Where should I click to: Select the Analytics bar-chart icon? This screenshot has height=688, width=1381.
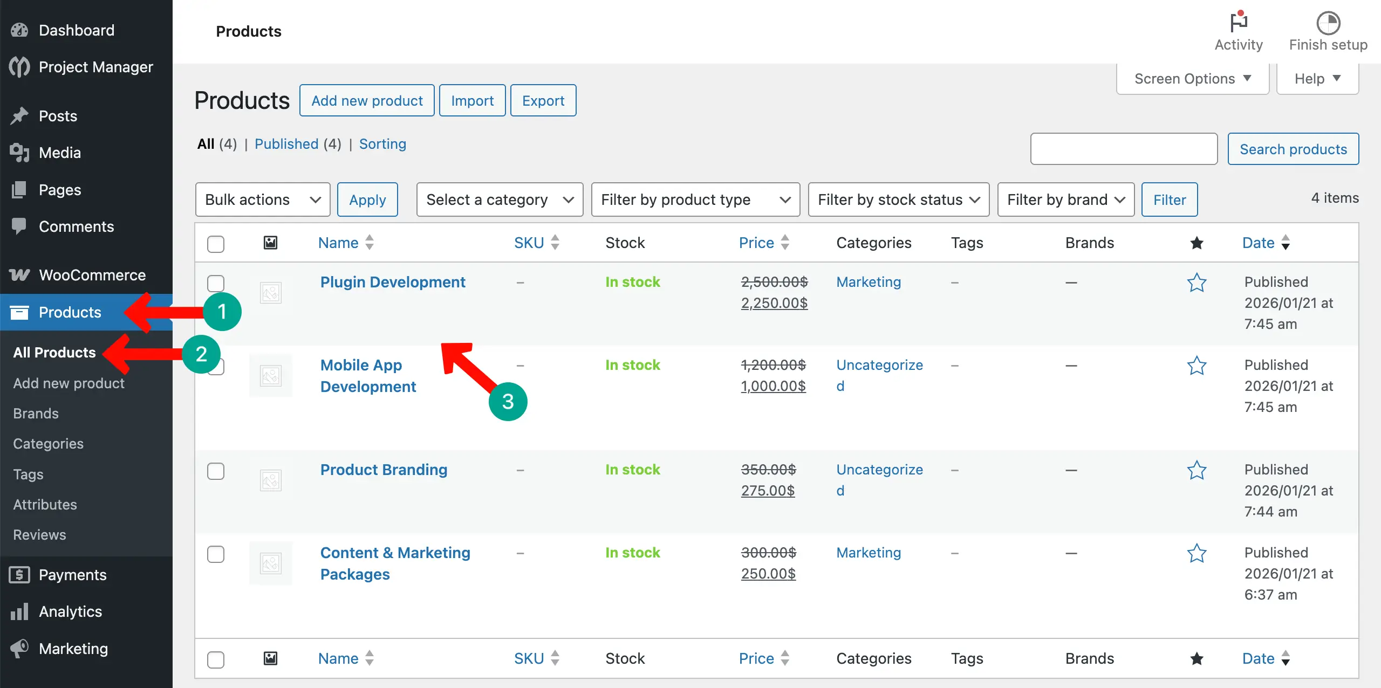19,611
